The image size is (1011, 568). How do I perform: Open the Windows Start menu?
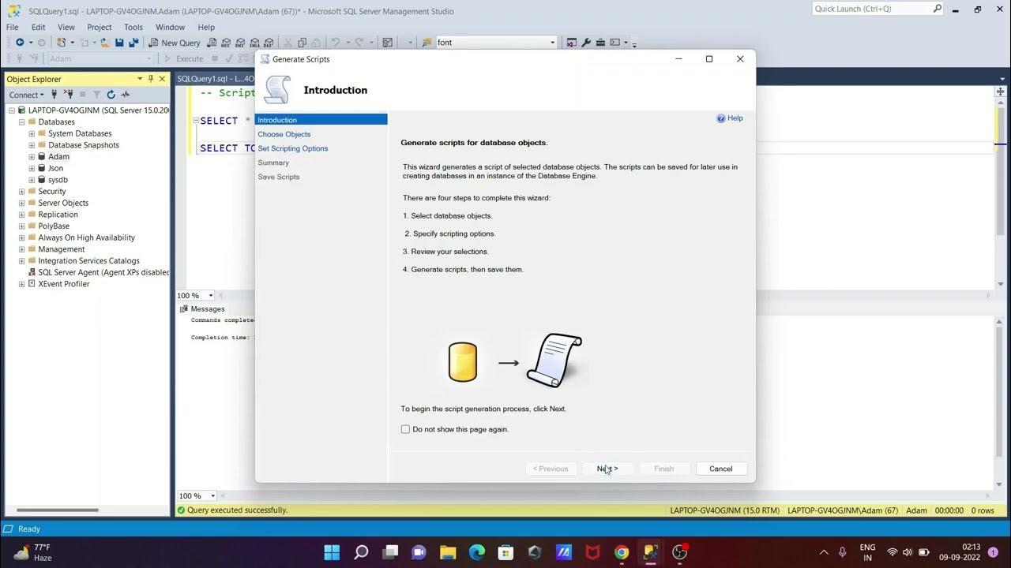point(332,552)
